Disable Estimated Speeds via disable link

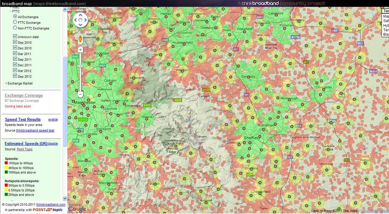[52, 143]
